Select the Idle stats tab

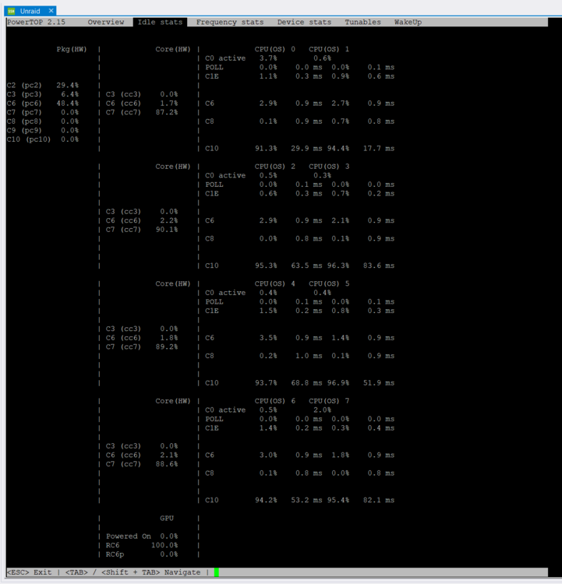pos(160,22)
